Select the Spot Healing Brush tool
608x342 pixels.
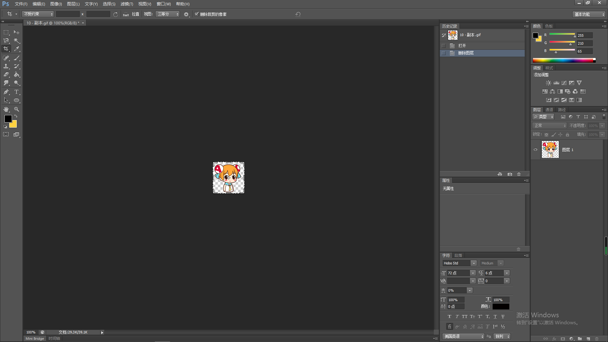(6, 58)
